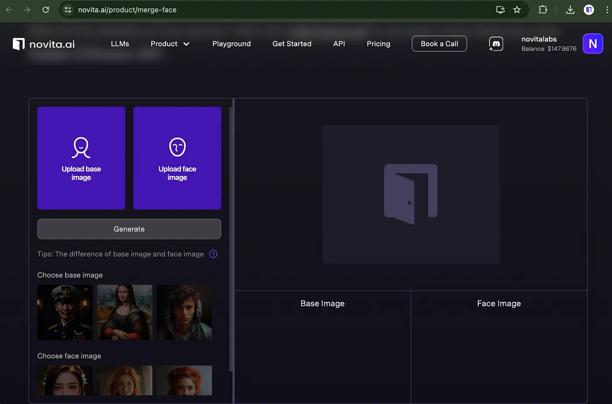Click the novita.ai logo
Viewport: 612px width, 404px height.
click(44, 44)
